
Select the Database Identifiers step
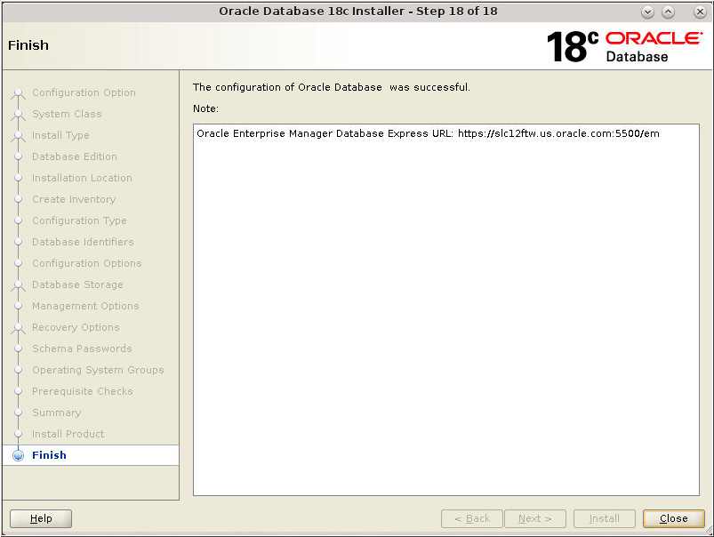coord(83,242)
